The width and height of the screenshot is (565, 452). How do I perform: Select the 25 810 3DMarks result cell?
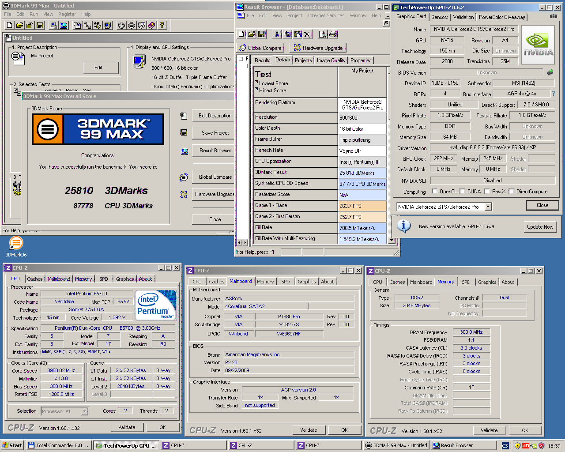[362, 173]
